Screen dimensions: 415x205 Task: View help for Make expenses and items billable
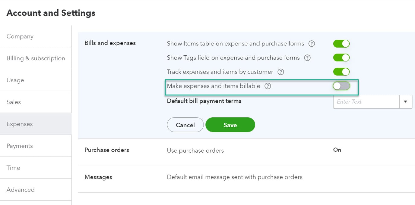[268, 86]
